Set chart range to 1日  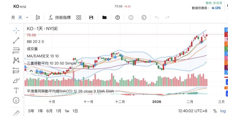(75, 111)
